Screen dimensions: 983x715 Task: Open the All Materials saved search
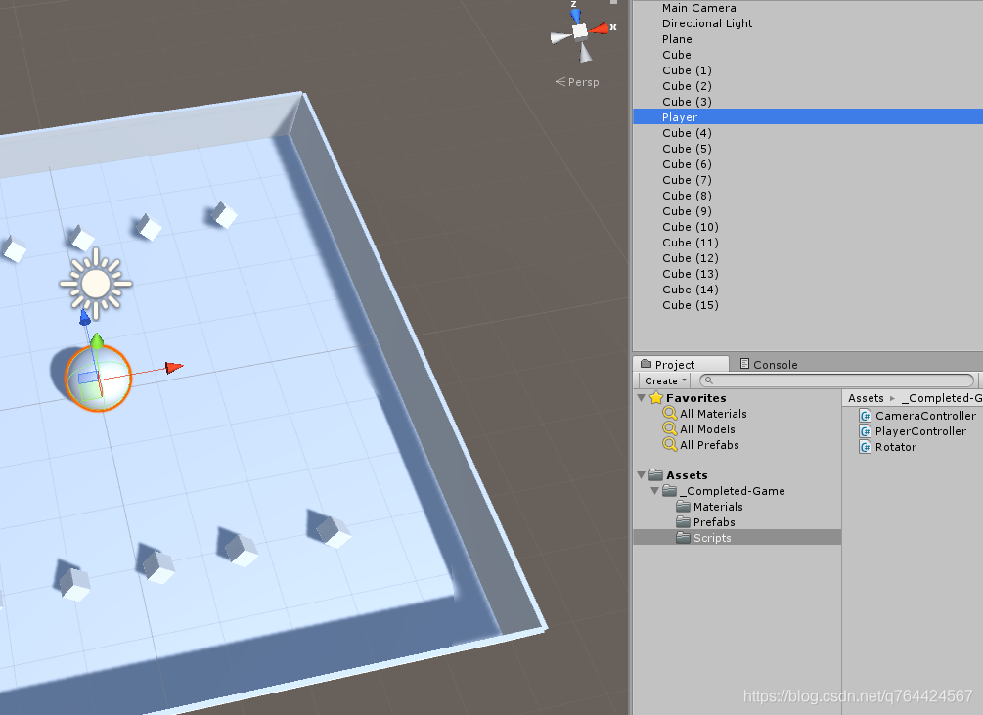coord(713,414)
